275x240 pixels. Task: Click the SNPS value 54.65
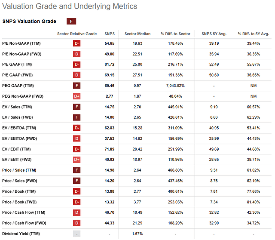click(x=110, y=43)
